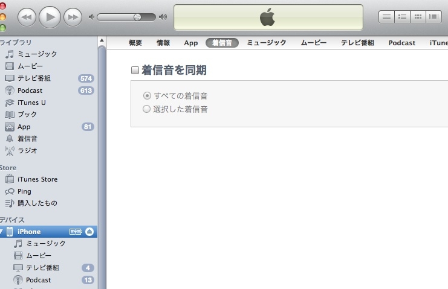Image resolution: width=448 pixels, height=289 pixels.
Task: Click the デバイス section header
Action: coord(12,220)
